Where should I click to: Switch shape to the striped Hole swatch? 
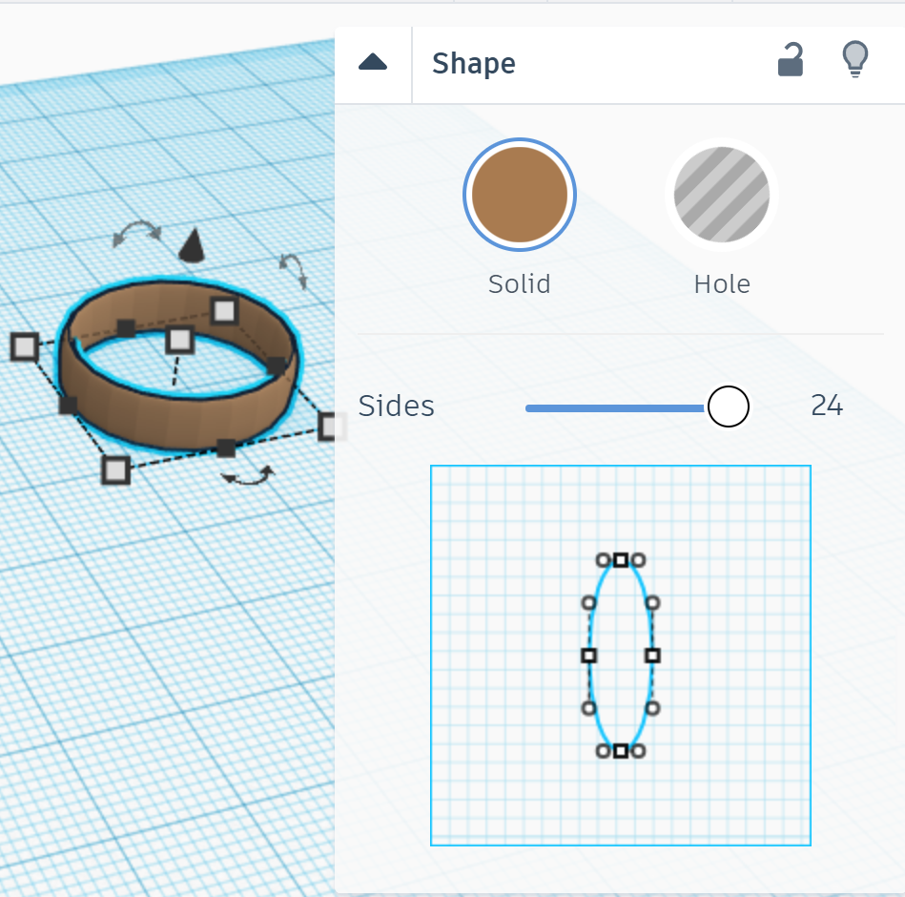coord(722,195)
